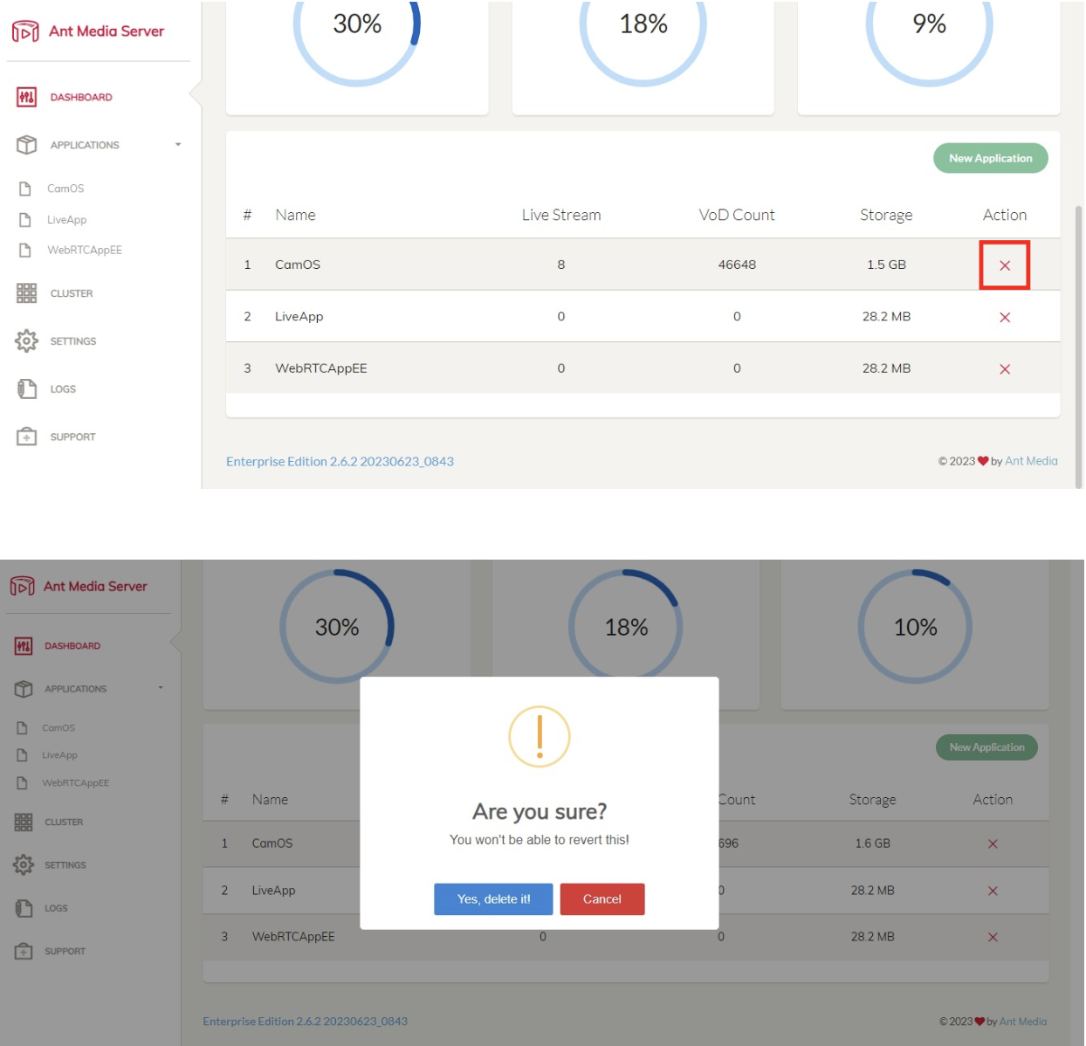Click Cluster grid icon on dimmed page behind dialog
This screenshot has width=1086, height=1046.
pos(24,822)
